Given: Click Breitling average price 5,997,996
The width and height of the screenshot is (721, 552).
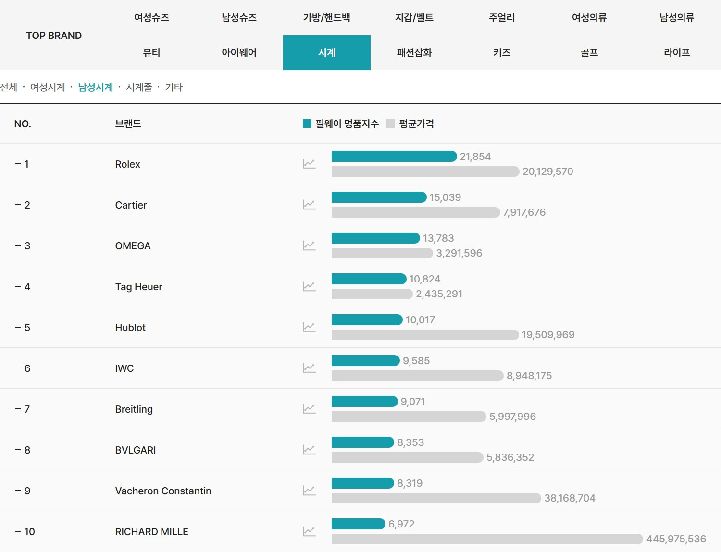Looking at the screenshot, I should pos(513,417).
